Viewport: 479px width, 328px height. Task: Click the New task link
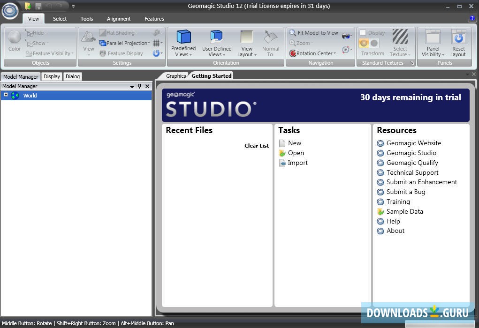point(290,143)
